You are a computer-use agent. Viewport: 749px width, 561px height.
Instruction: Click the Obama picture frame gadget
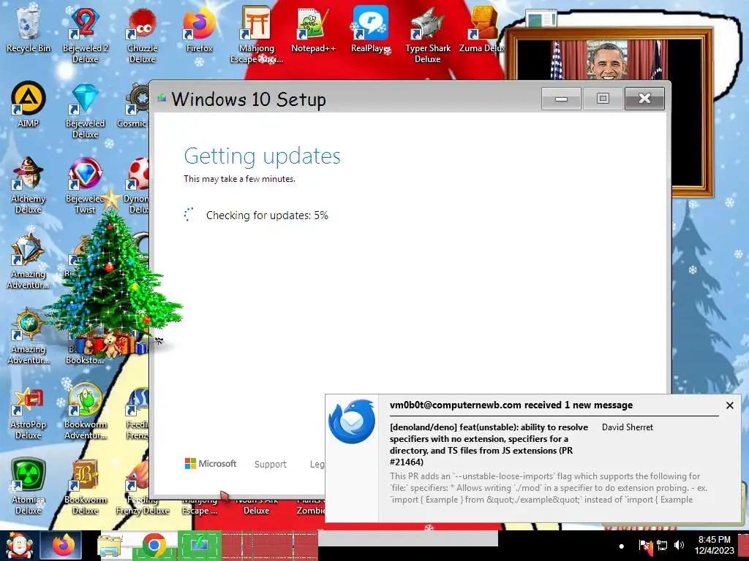pos(609,112)
